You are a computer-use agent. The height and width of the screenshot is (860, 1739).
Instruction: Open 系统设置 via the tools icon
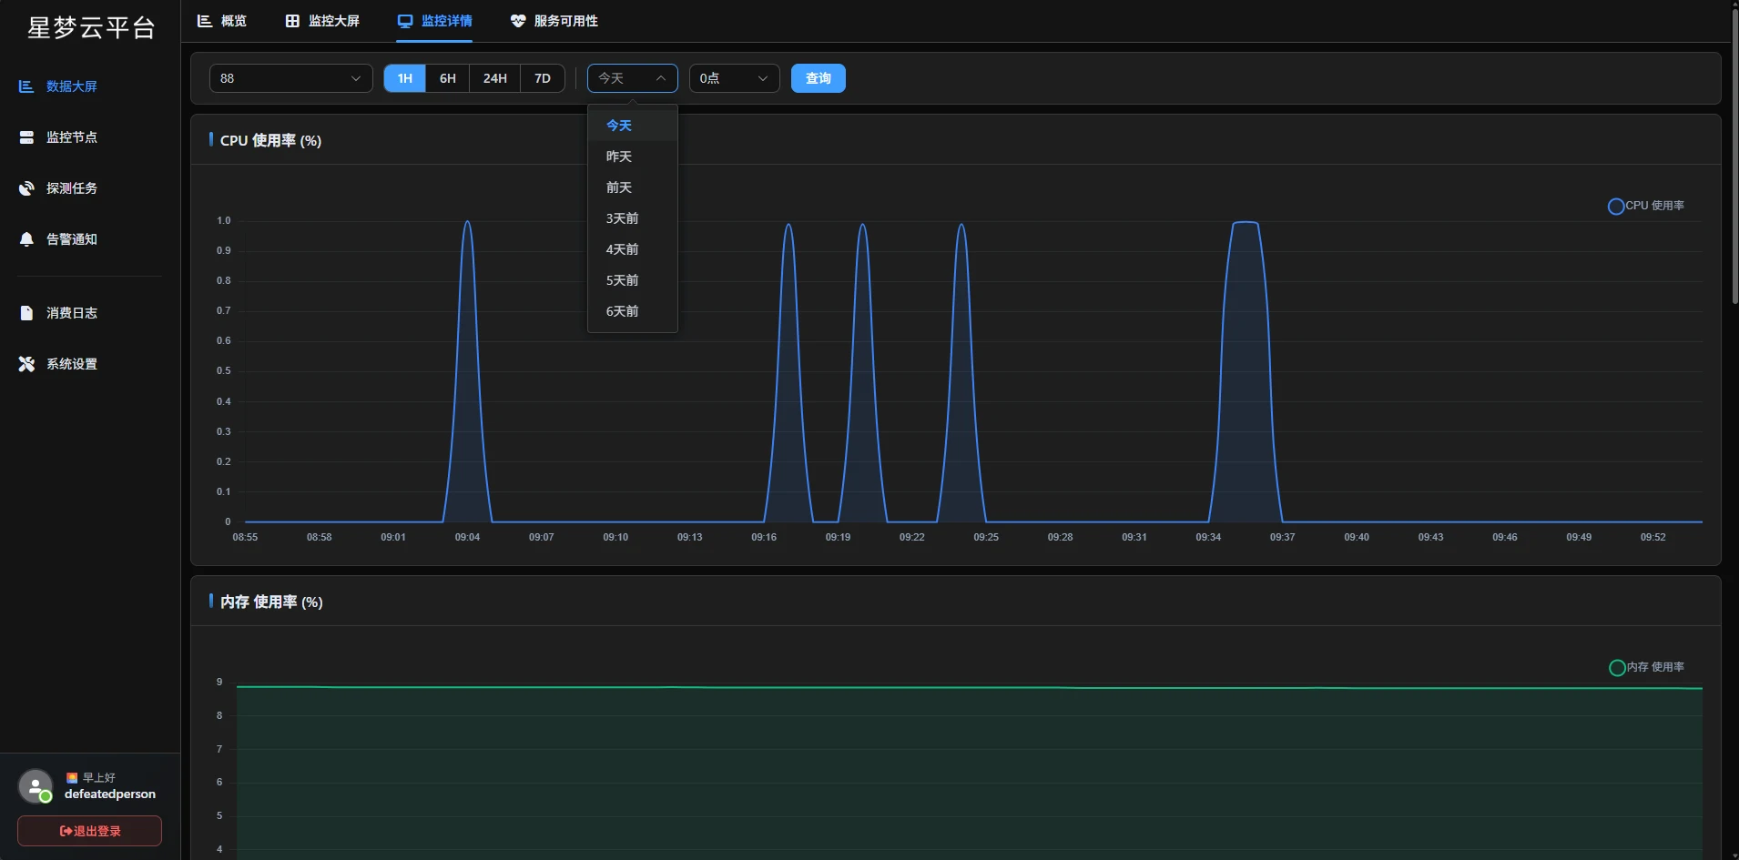[26, 364]
